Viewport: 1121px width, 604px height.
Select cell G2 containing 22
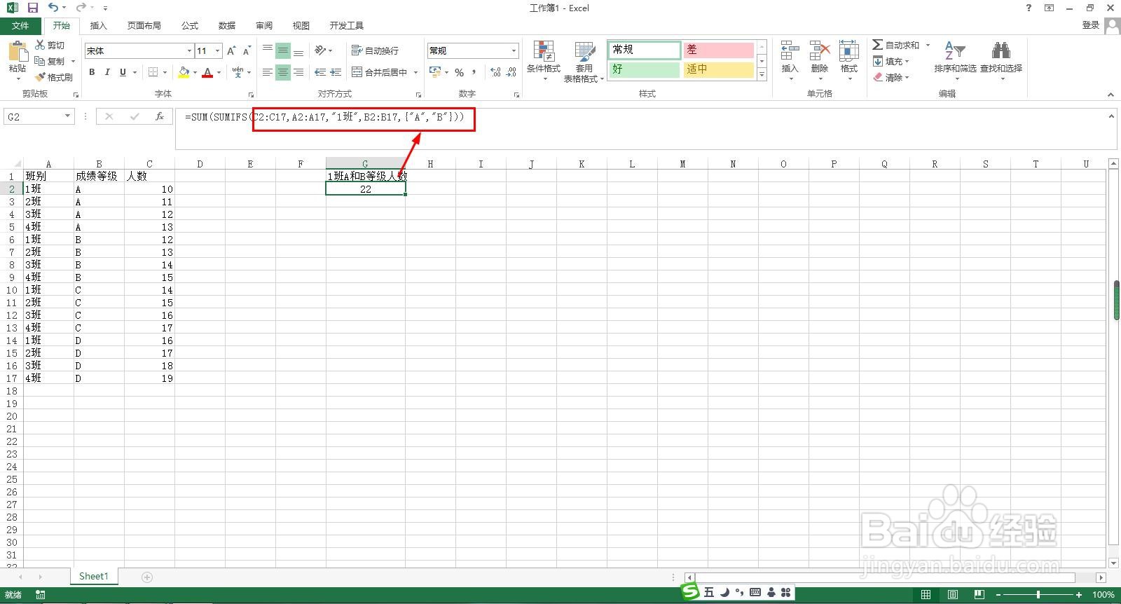click(x=366, y=189)
